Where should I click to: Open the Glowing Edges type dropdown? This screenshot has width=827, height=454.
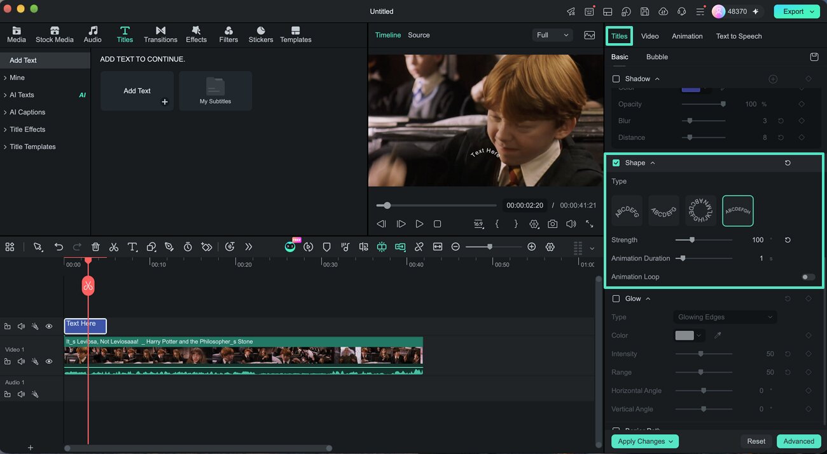tap(725, 317)
